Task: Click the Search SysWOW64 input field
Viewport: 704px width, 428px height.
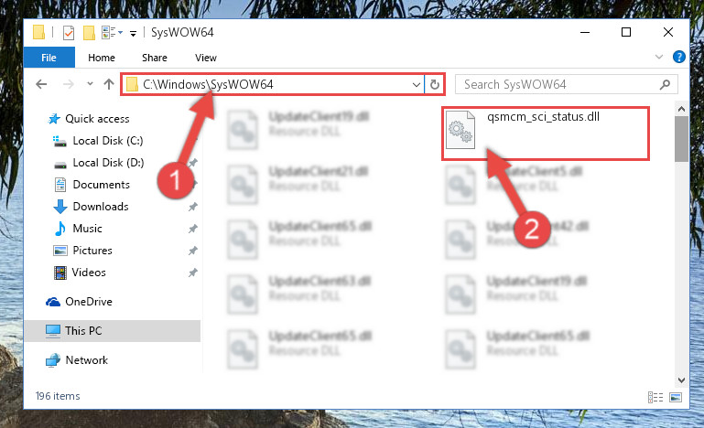Action: pyautogui.click(x=560, y=84)
